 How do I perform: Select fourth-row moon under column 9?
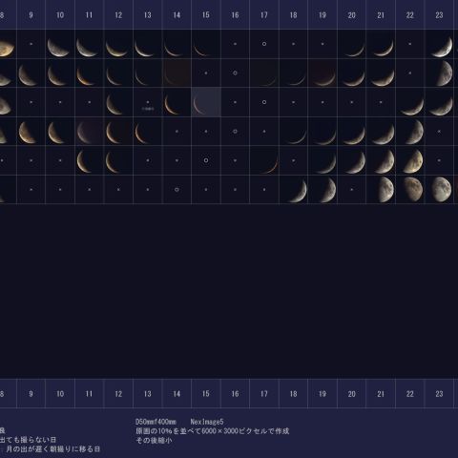27,133
